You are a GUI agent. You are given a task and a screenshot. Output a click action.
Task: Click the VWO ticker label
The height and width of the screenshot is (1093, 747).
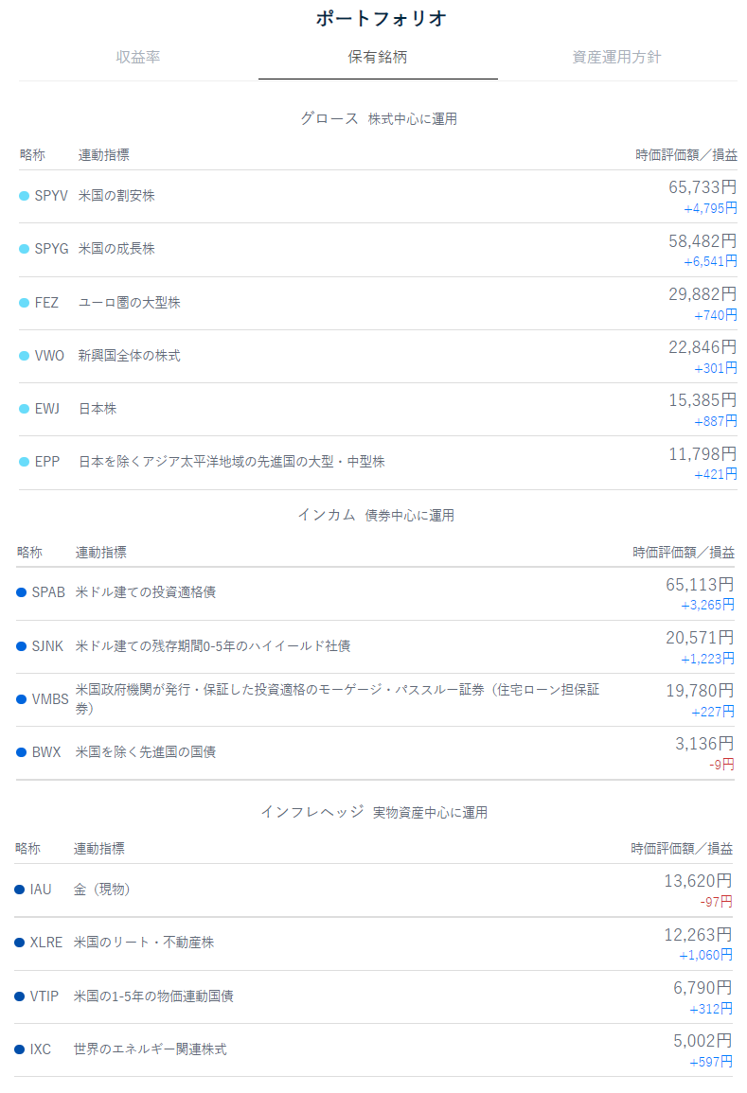coord(49,356)
